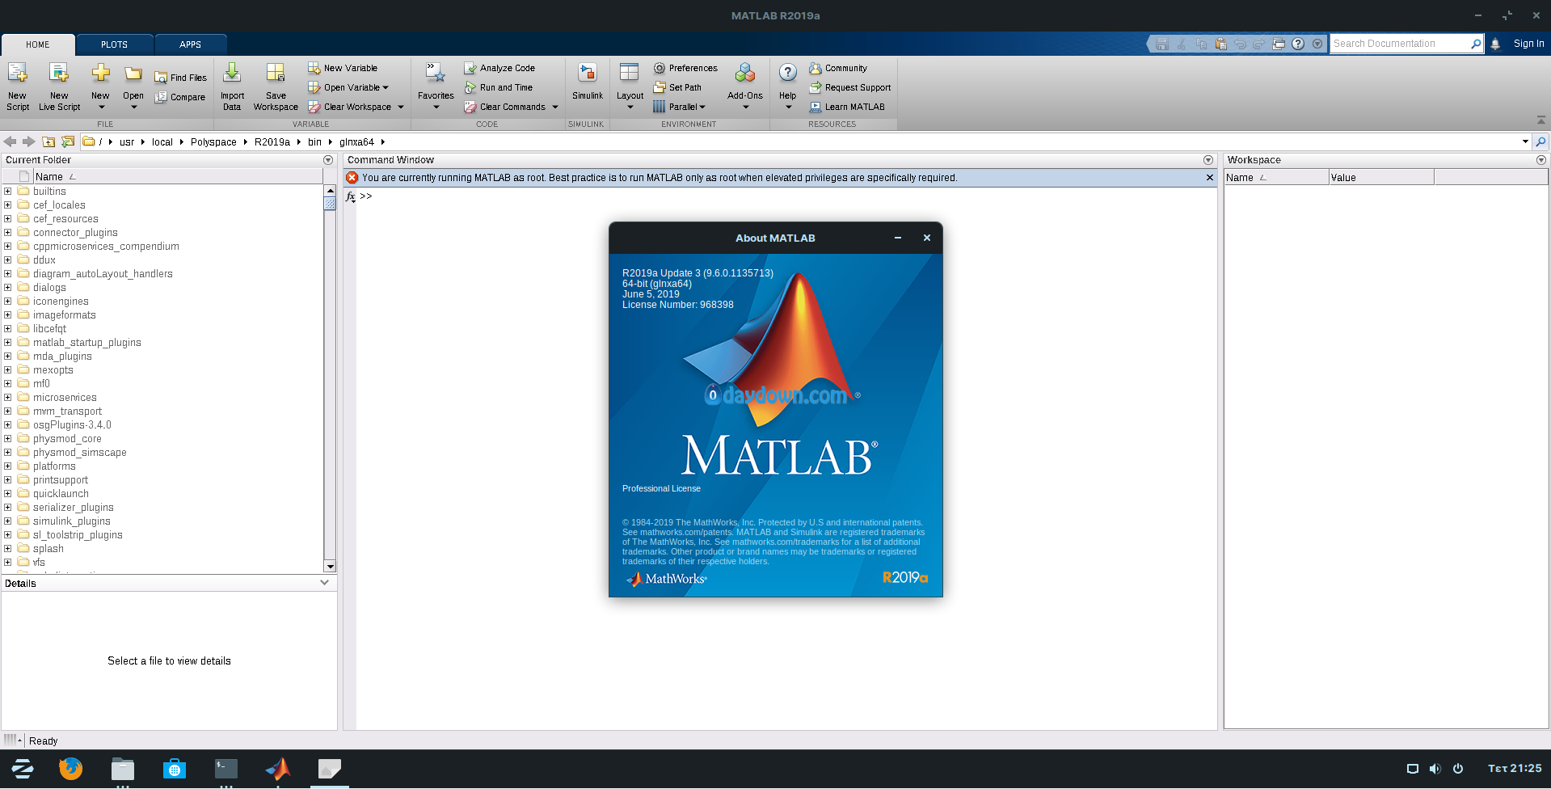
Task: Launch the Compare files tool
Action: (180, 97)
